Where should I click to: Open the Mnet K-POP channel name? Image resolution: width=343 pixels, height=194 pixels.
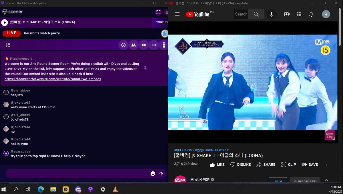(x=200, y=180)
